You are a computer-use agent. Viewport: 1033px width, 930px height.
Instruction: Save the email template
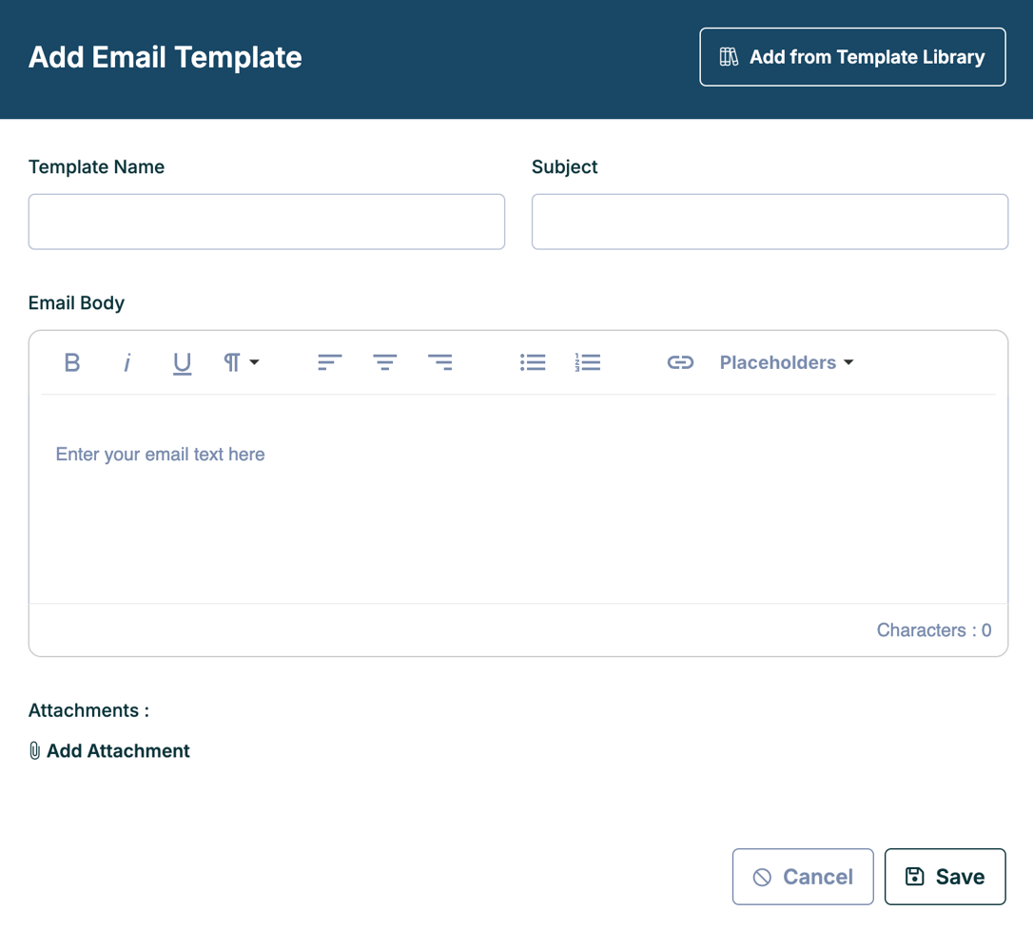click(x=945, y=877)
